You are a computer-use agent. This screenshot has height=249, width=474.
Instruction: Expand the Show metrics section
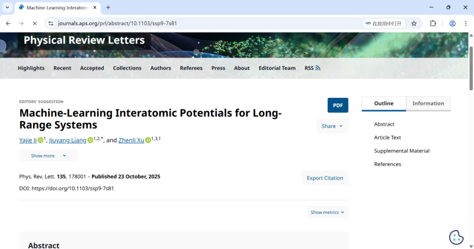coord(327,212)
